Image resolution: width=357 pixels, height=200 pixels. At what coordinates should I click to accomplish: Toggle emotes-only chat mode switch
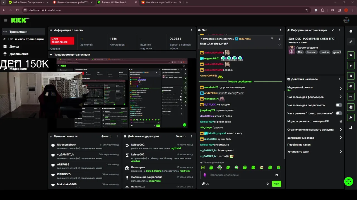[x=339, y=113]
